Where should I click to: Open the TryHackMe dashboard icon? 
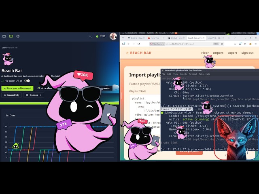(4, 36)
